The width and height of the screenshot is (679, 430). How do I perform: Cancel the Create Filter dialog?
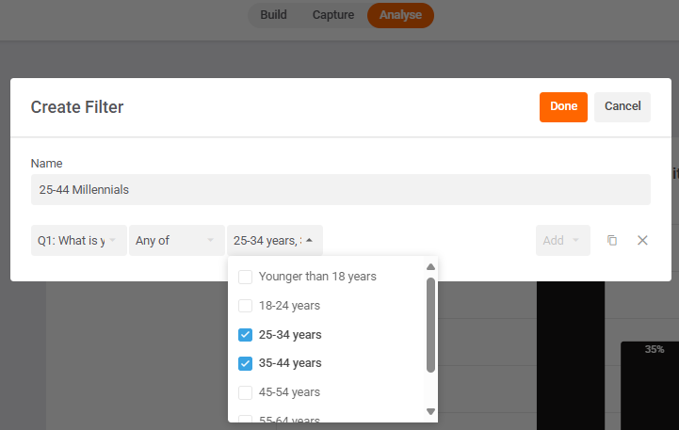click(622, 107)
